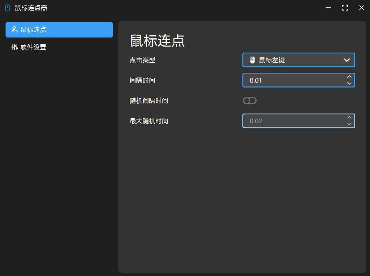Click the sliders icon beside 软件设置
This screenshot has width=370, height=276.
[13, 47]
